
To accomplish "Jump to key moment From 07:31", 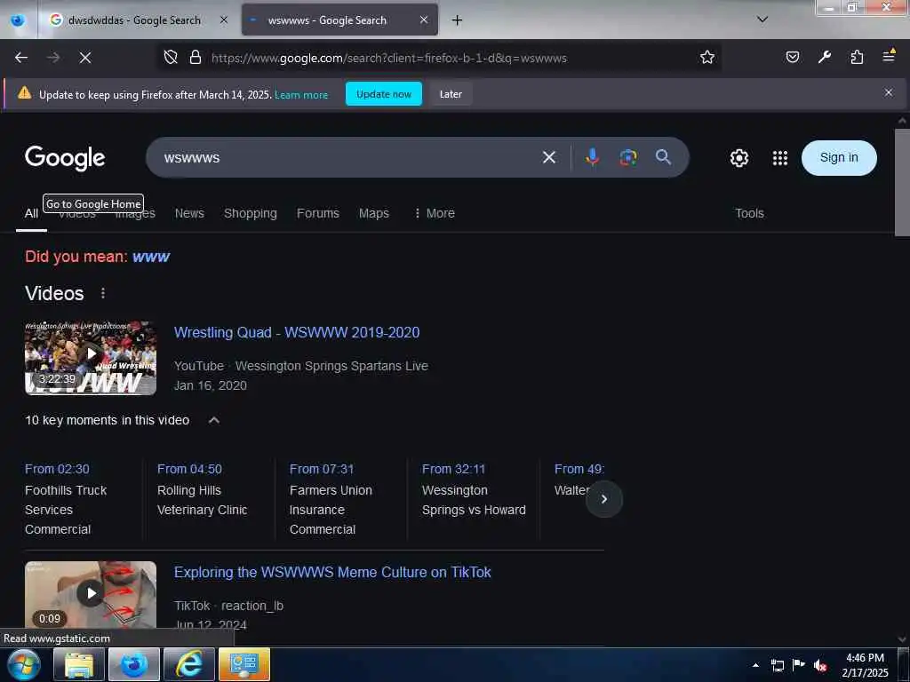I will point(322,469).
